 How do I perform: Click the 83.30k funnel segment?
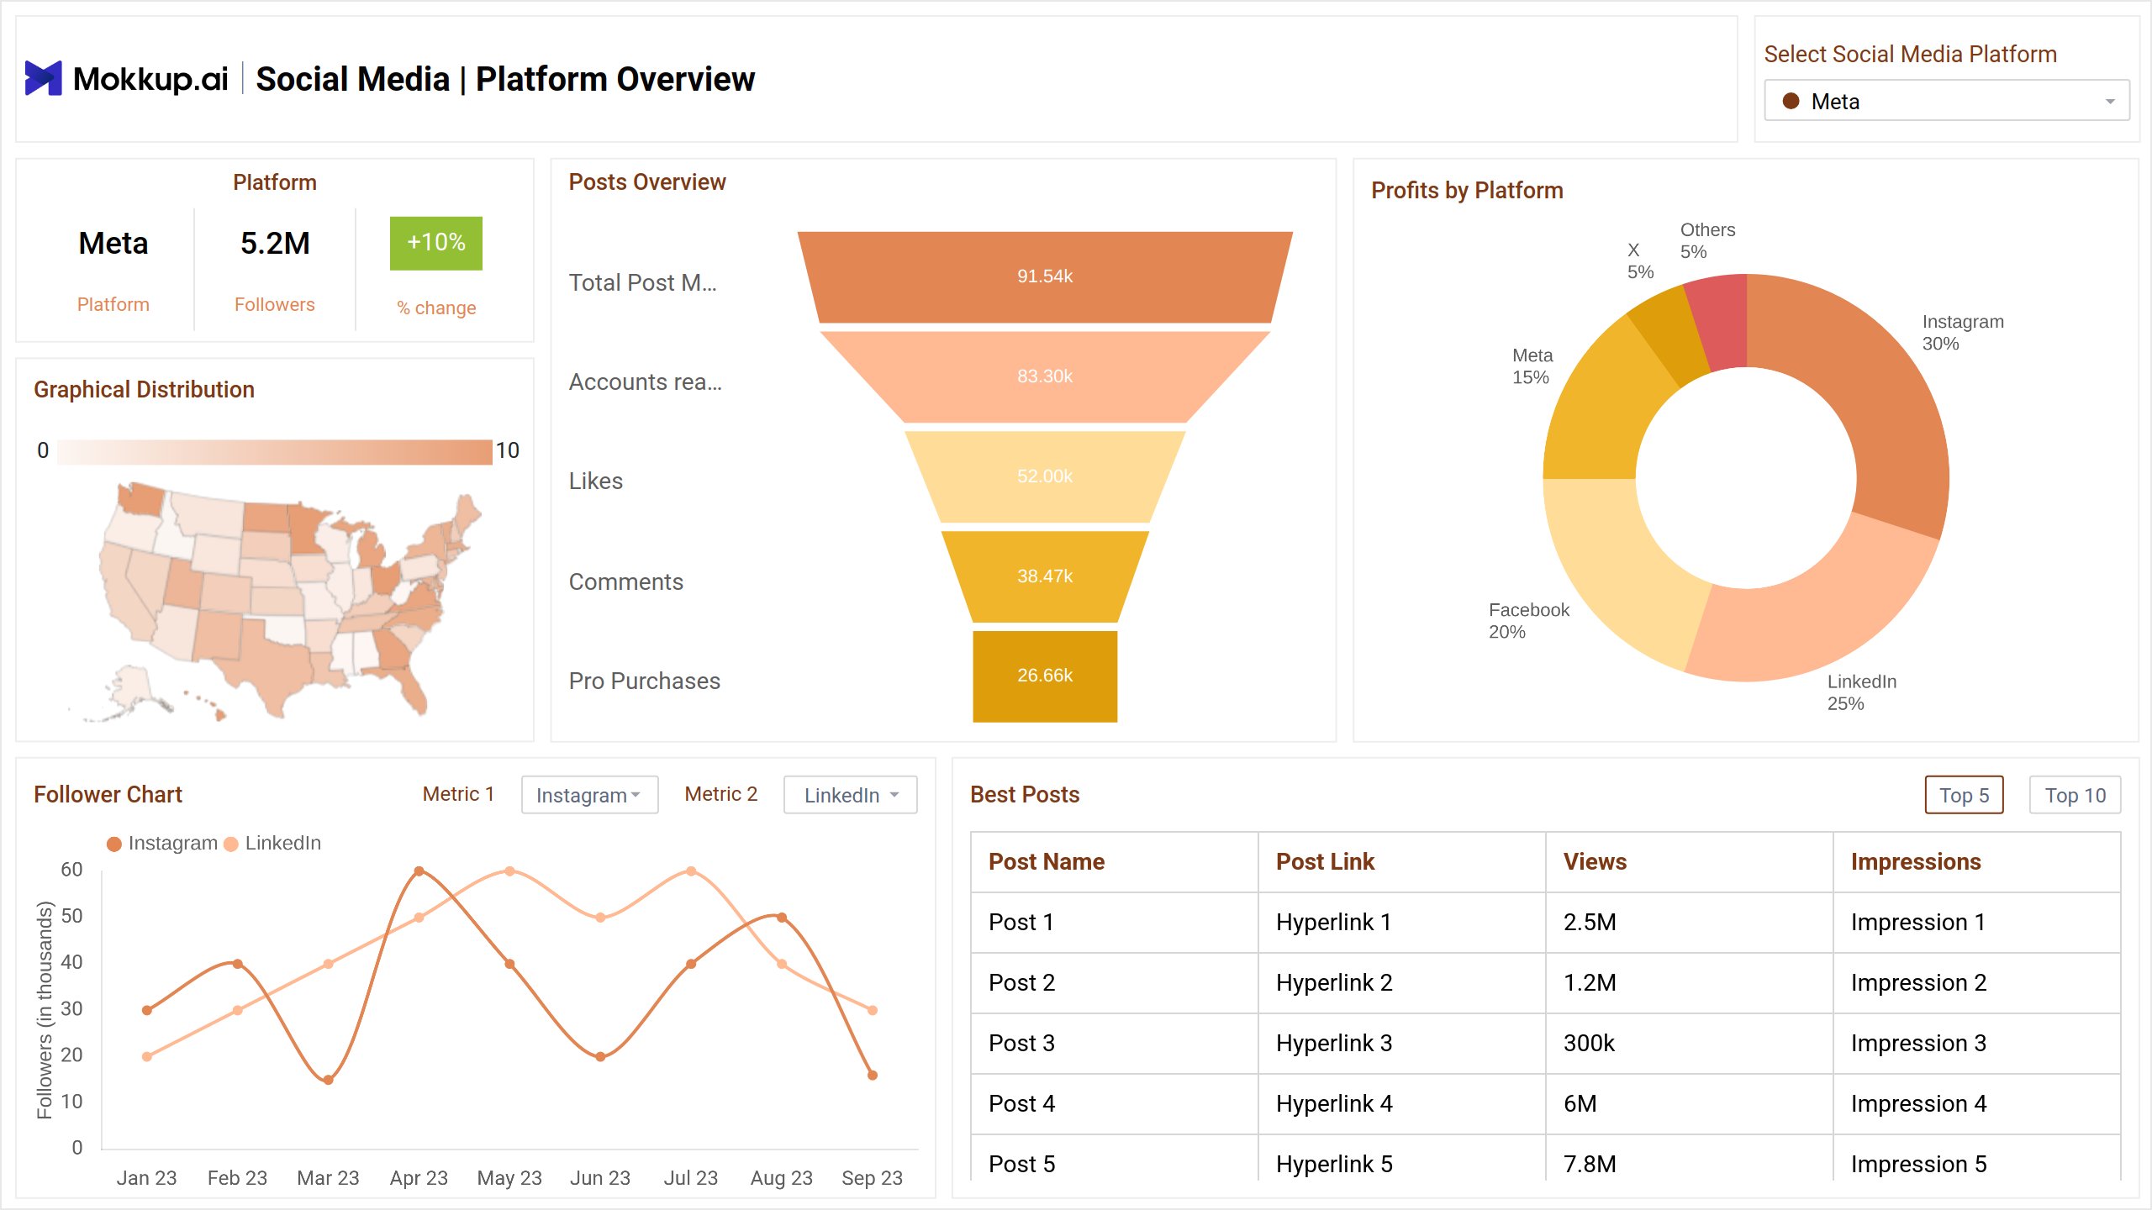(x=1045, y=376)
